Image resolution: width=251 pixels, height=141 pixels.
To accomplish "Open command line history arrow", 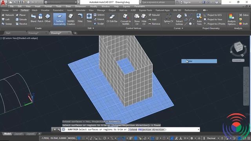I will pos(198,130).
